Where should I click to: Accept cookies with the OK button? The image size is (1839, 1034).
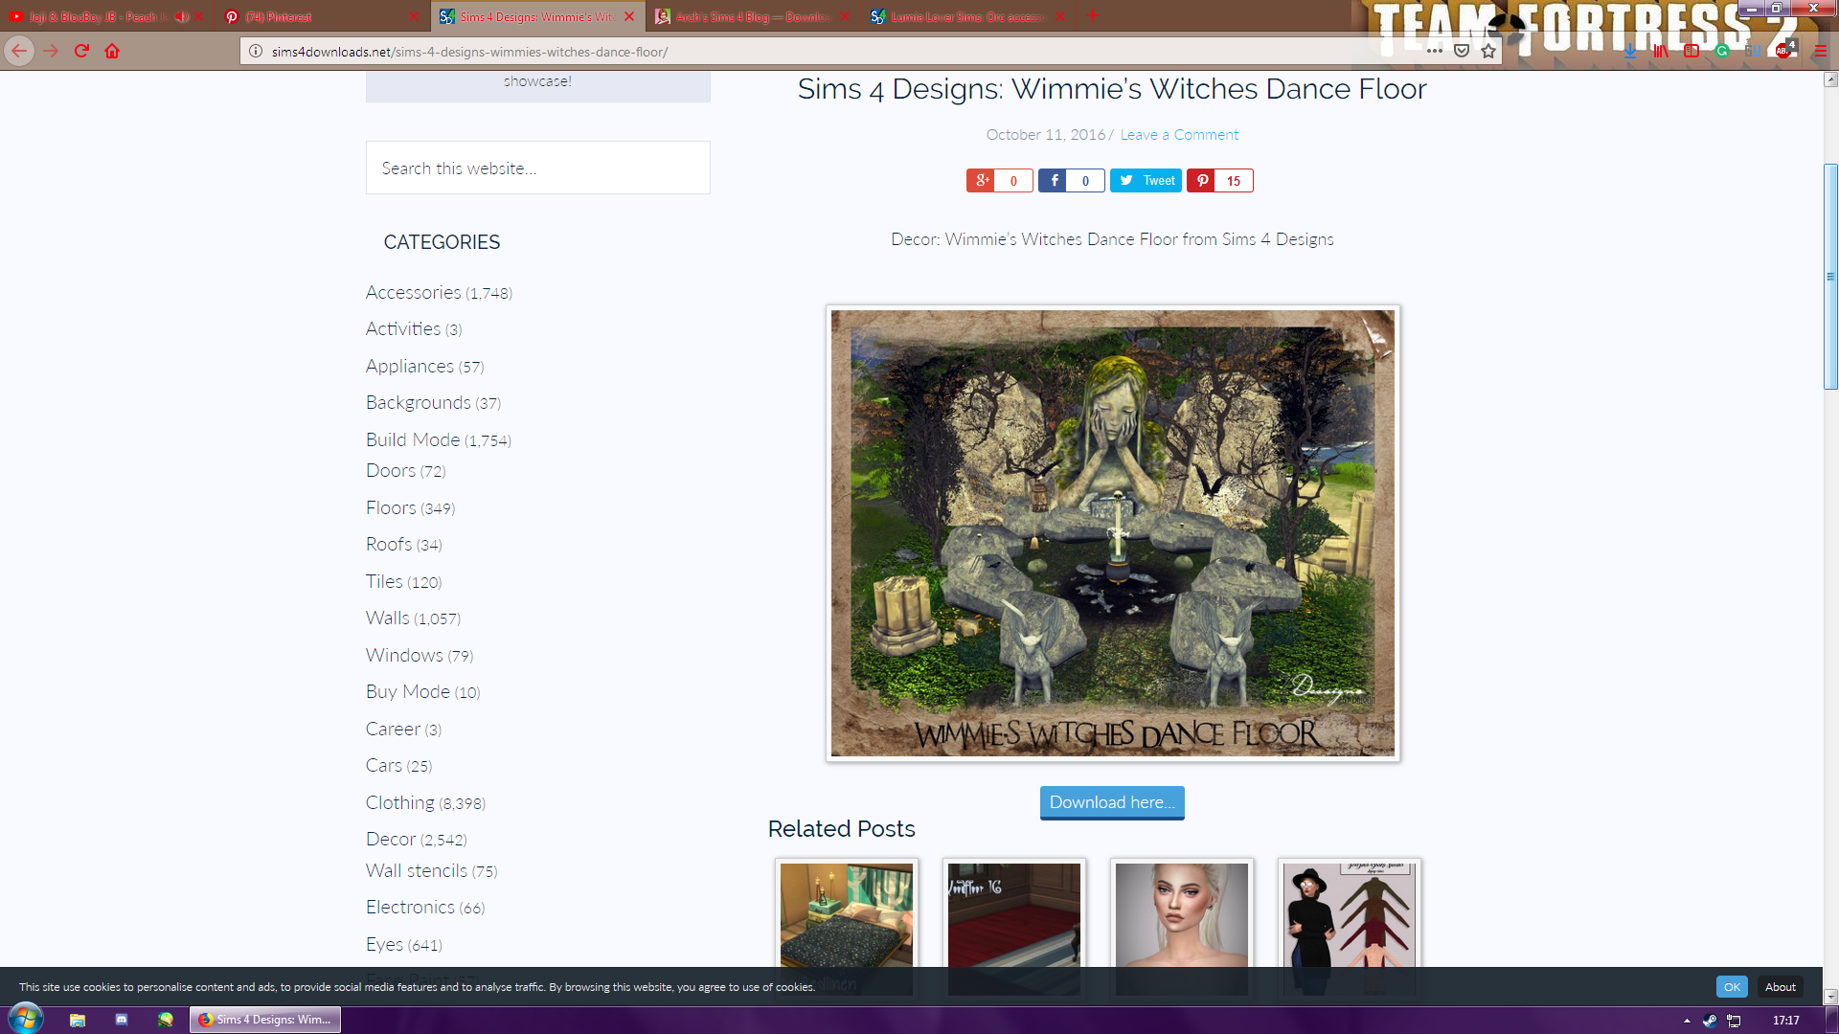click(x=1732, y=987)
